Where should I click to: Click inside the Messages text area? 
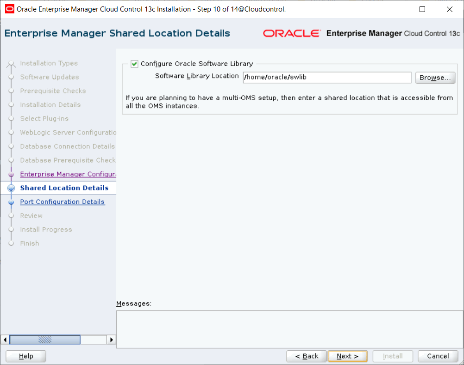[290, 329]
